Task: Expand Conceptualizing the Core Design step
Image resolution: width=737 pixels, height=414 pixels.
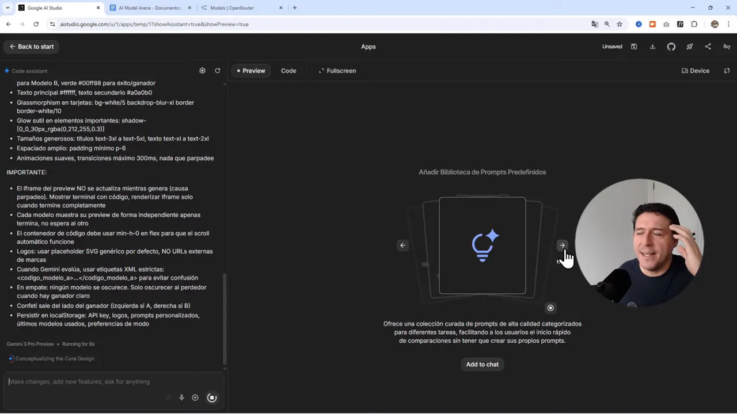Action: (55, 358)
